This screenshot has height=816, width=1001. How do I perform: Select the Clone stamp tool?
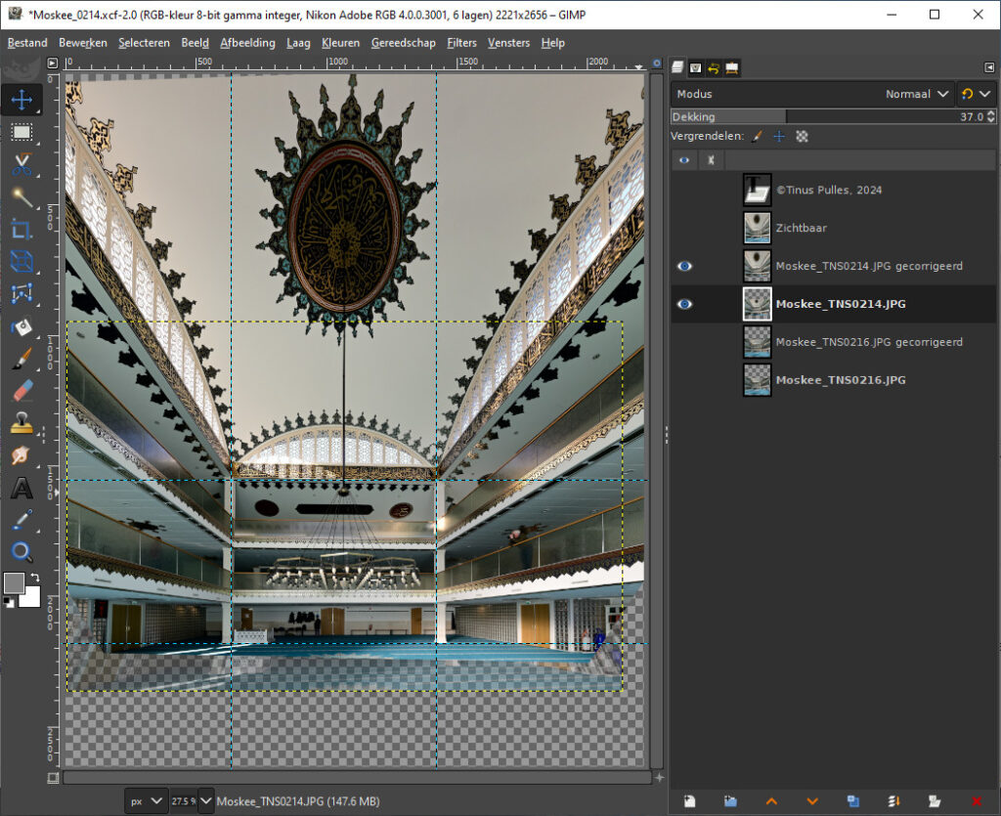pos(21,423)
